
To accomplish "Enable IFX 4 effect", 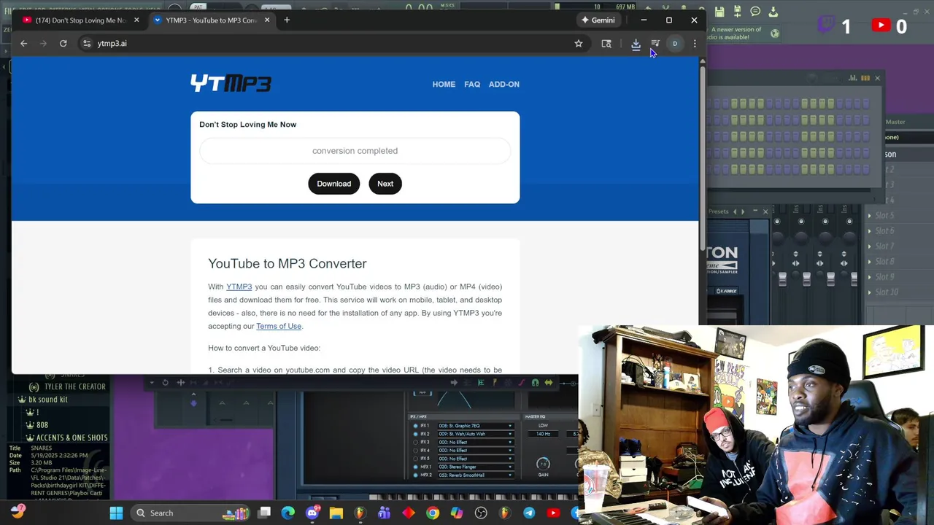I will 416,451.
